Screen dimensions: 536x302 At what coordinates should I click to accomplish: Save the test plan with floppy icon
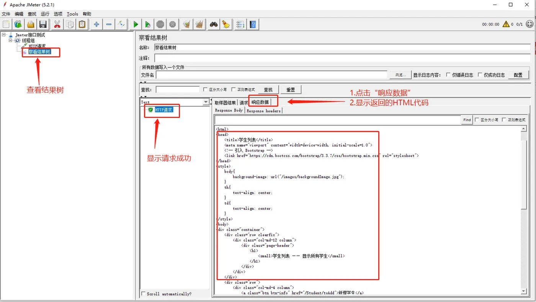point(43,24)
